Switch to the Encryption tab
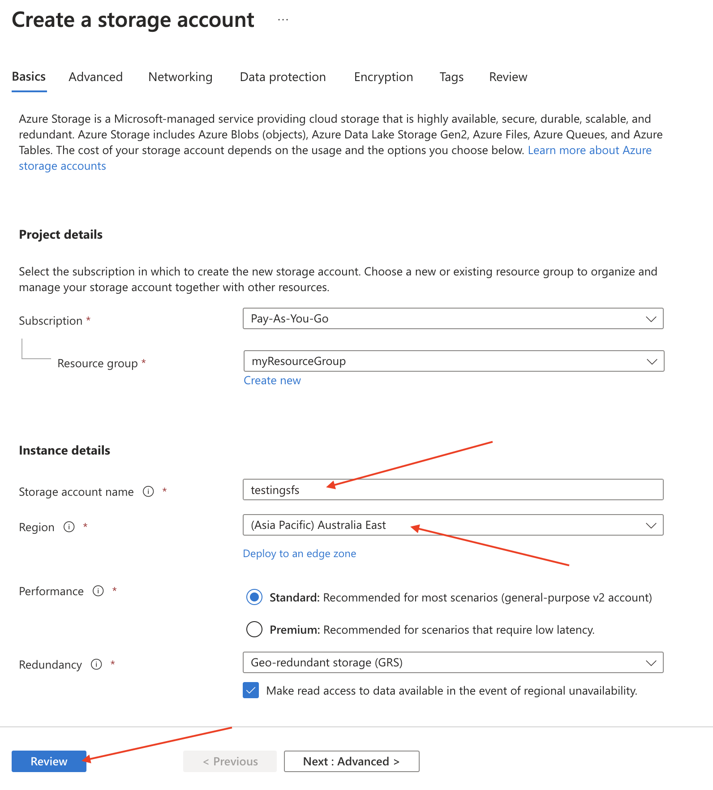Viewport: 713px width, 790px height. point(384,77)
